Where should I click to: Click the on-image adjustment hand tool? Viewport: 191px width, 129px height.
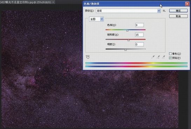coord(88,57)
